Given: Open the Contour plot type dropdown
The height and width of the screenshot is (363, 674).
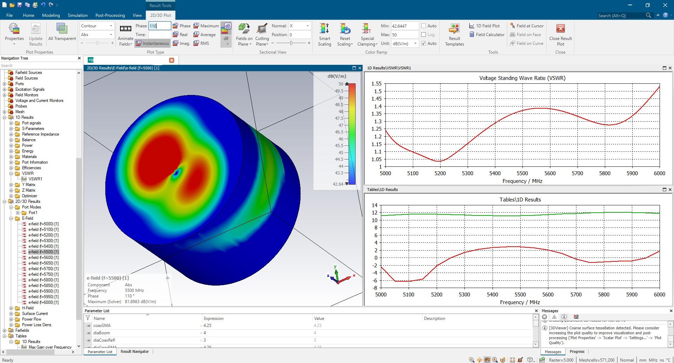Looking at the screenshot, I should [97, 26].
